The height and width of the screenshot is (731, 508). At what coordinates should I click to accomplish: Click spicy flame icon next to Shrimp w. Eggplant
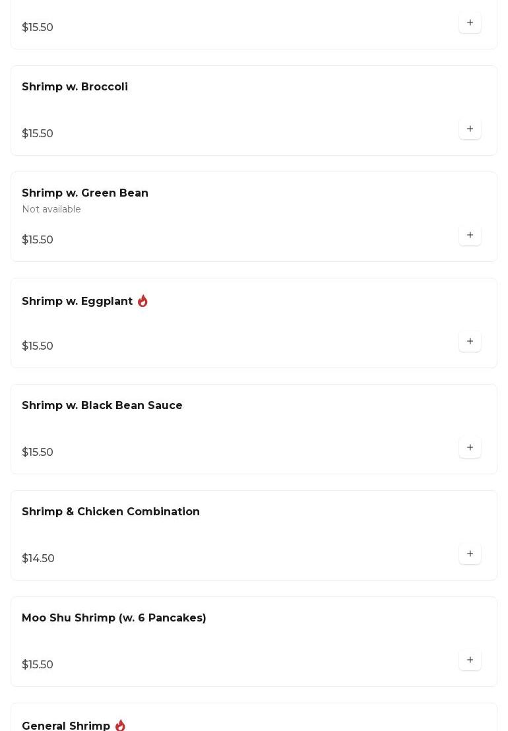(143, 302)
